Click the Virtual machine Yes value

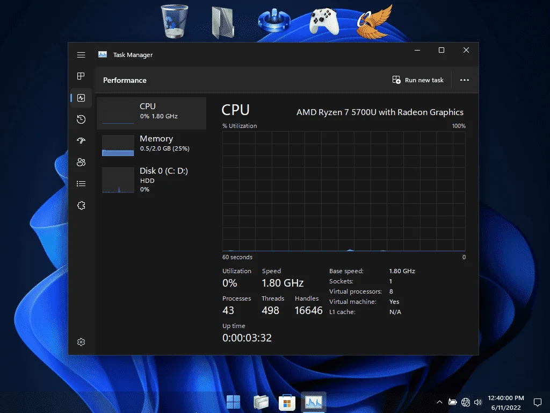click(394, 302)
